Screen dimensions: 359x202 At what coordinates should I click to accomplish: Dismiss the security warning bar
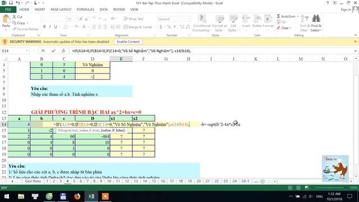click(x=355, y=42)
